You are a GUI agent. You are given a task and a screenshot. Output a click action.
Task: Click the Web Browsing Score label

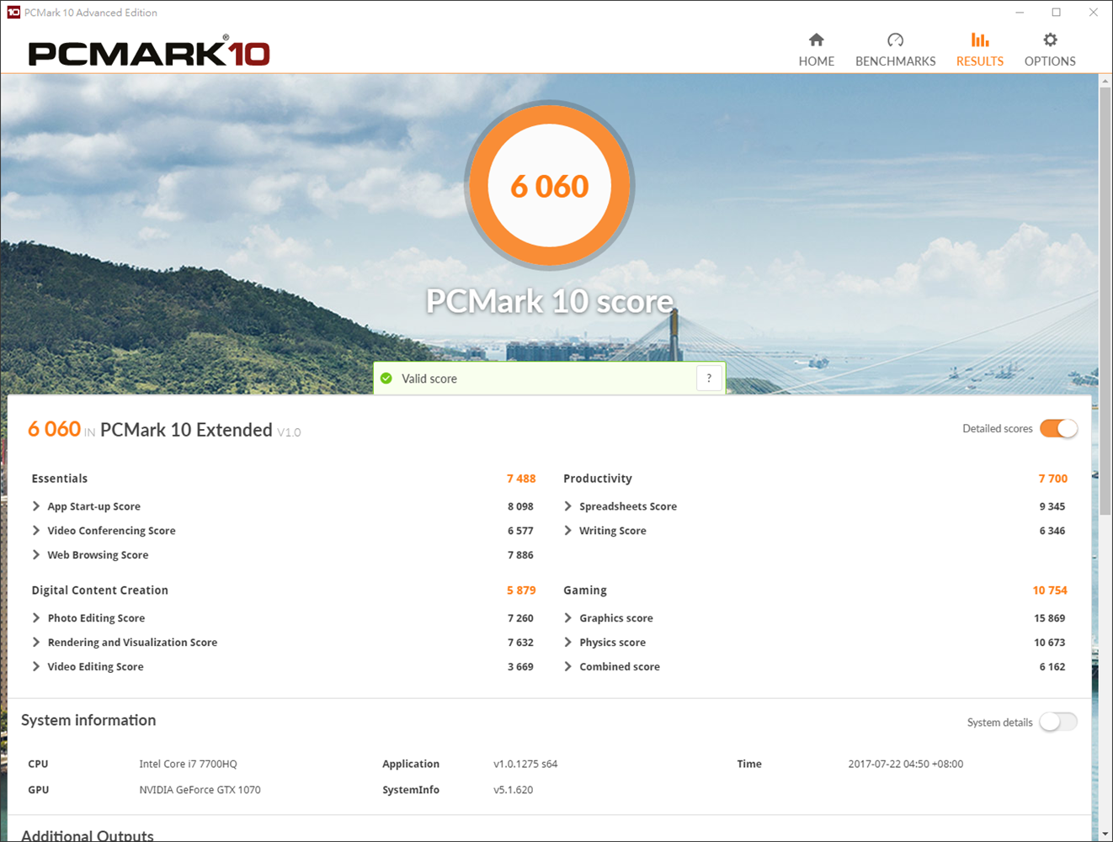click(x=98, y=555)
